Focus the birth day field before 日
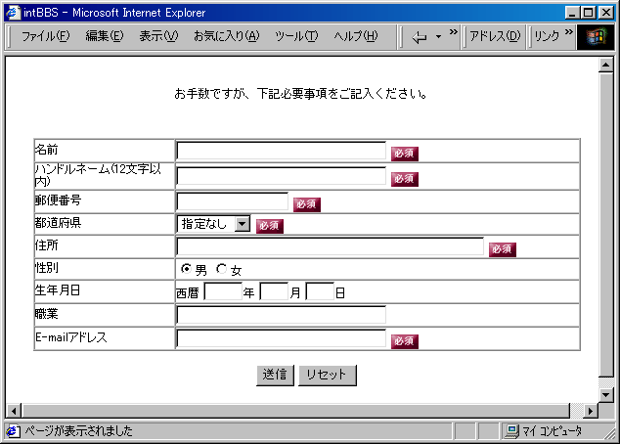 321,291
